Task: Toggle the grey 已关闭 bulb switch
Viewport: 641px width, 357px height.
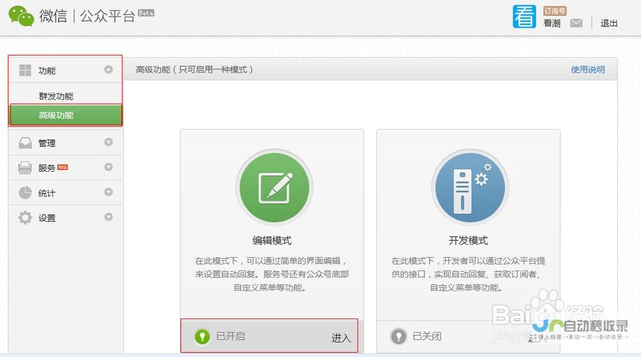Action: pos(399,336)
